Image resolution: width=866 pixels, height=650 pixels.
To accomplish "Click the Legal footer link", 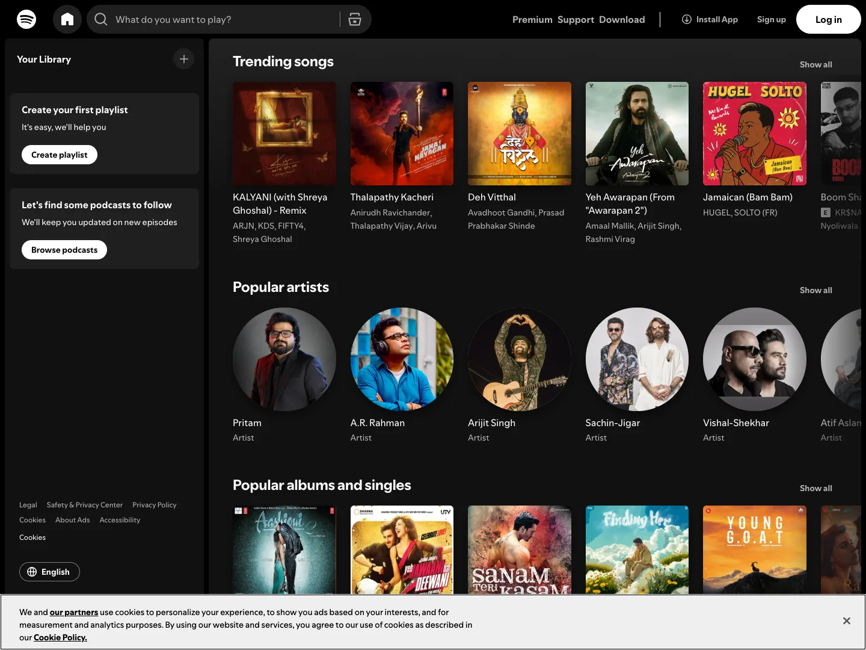I will coord(28,505).
